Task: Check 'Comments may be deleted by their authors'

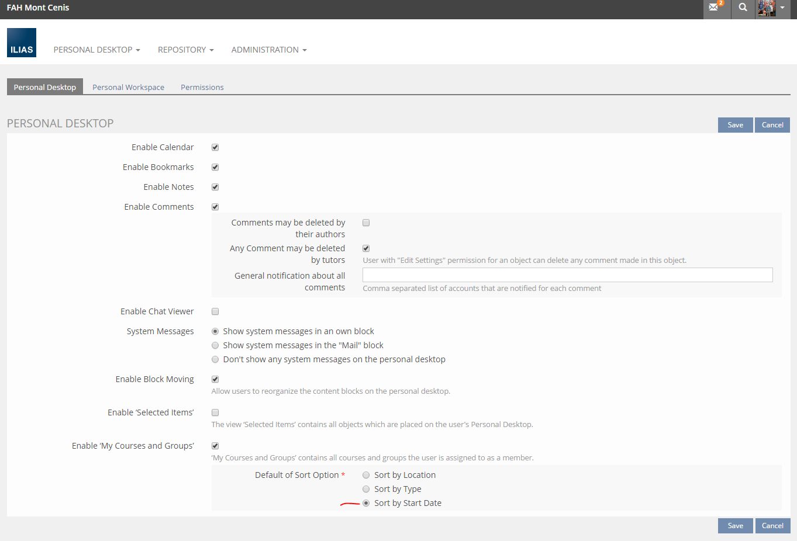Action: point(366,223)
